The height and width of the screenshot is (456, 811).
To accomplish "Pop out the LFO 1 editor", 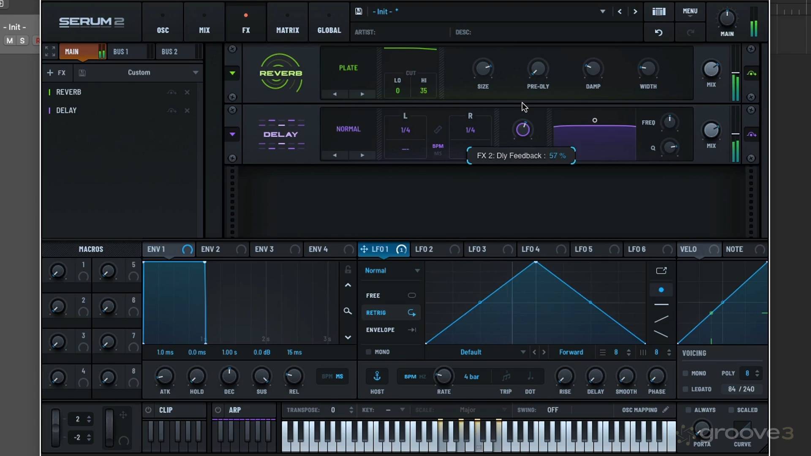I will coord(661,271).
